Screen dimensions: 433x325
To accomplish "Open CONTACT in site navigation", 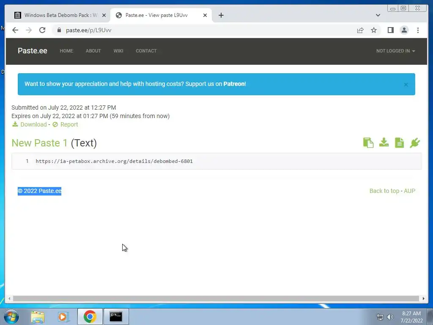I will coord(146,51).
